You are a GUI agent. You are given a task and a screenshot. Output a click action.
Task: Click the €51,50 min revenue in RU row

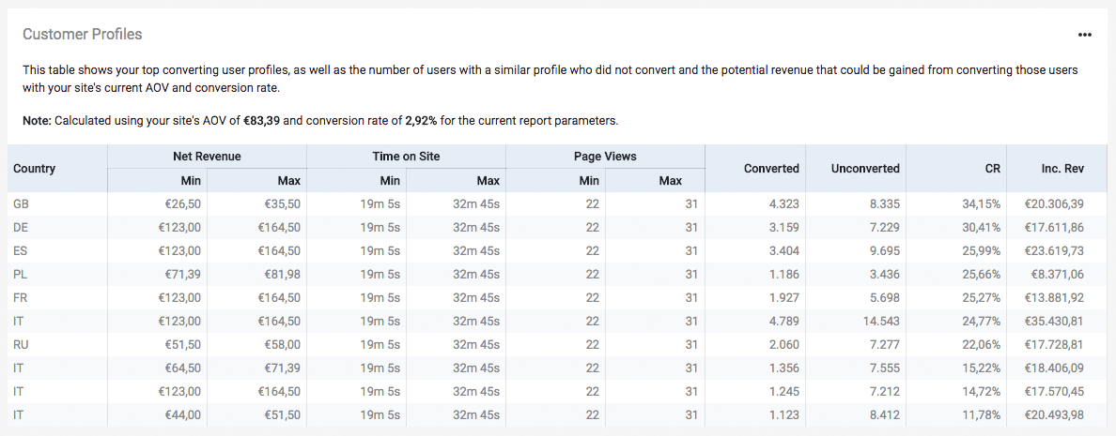pyautogui.click(x=184, y=344)
